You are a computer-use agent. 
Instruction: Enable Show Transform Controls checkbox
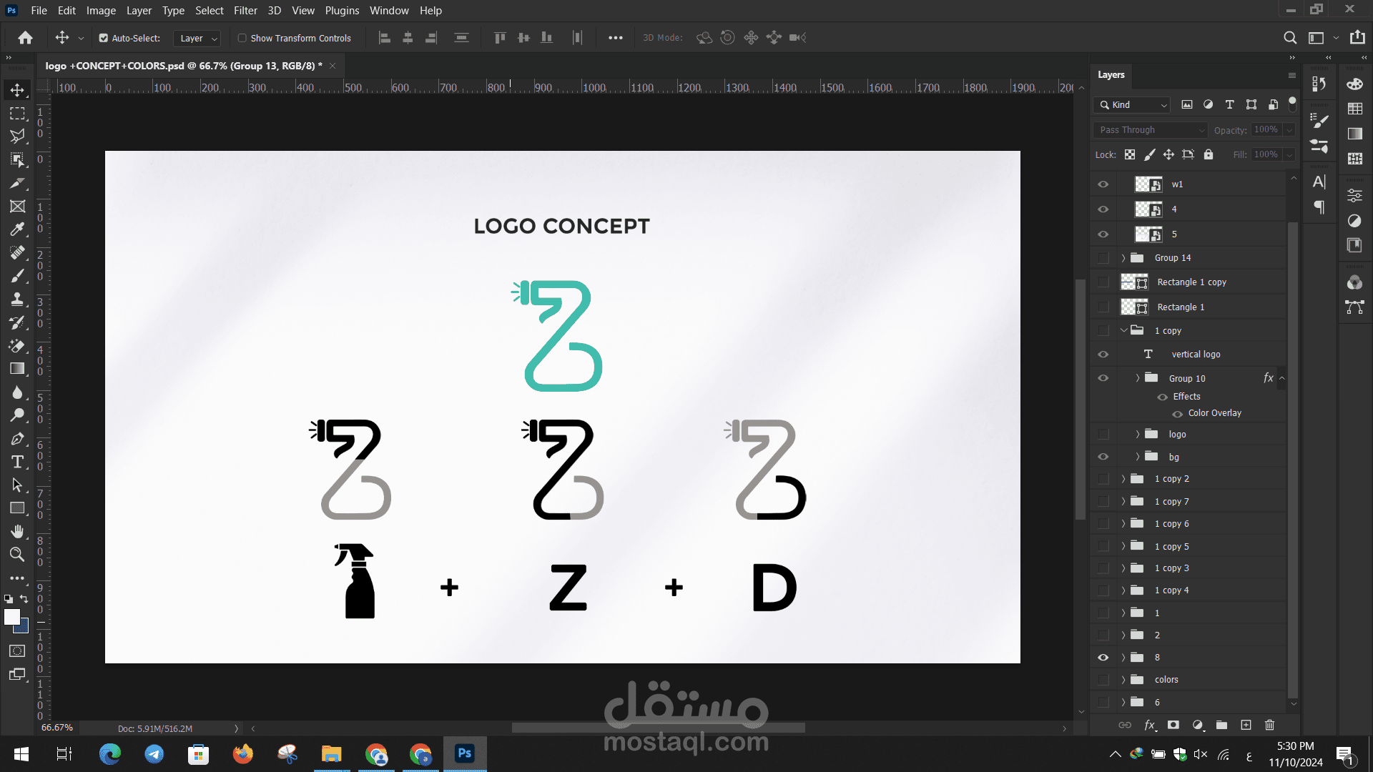[242, 38]
